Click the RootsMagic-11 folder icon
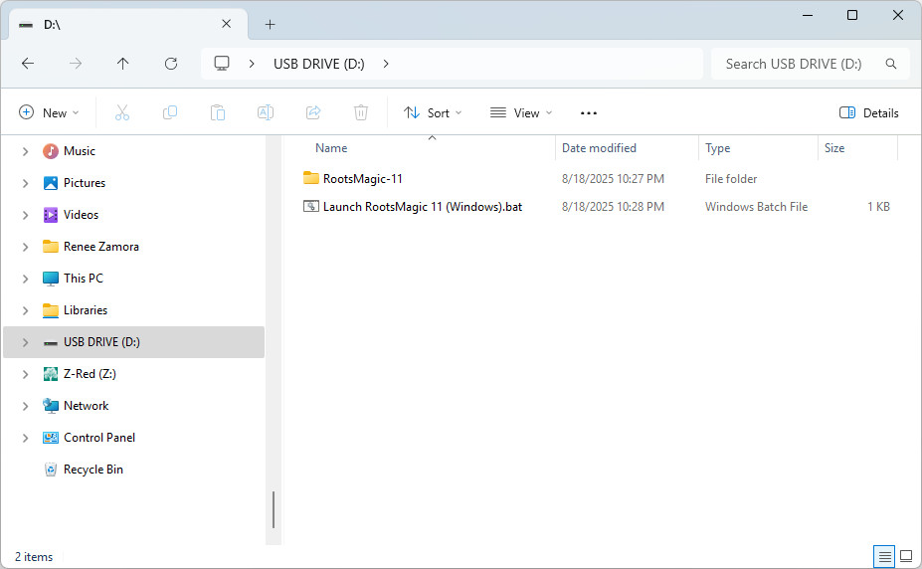Screen dimensions: 922x569 [311, 178]
